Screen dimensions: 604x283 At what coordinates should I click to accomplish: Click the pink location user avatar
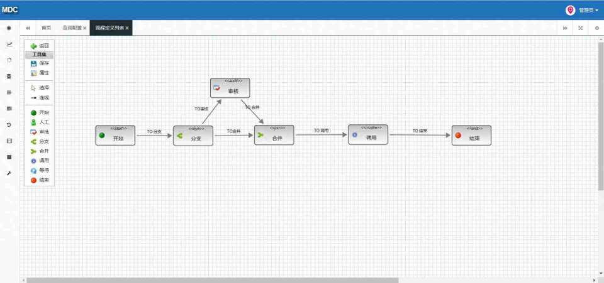pos(570,11)
